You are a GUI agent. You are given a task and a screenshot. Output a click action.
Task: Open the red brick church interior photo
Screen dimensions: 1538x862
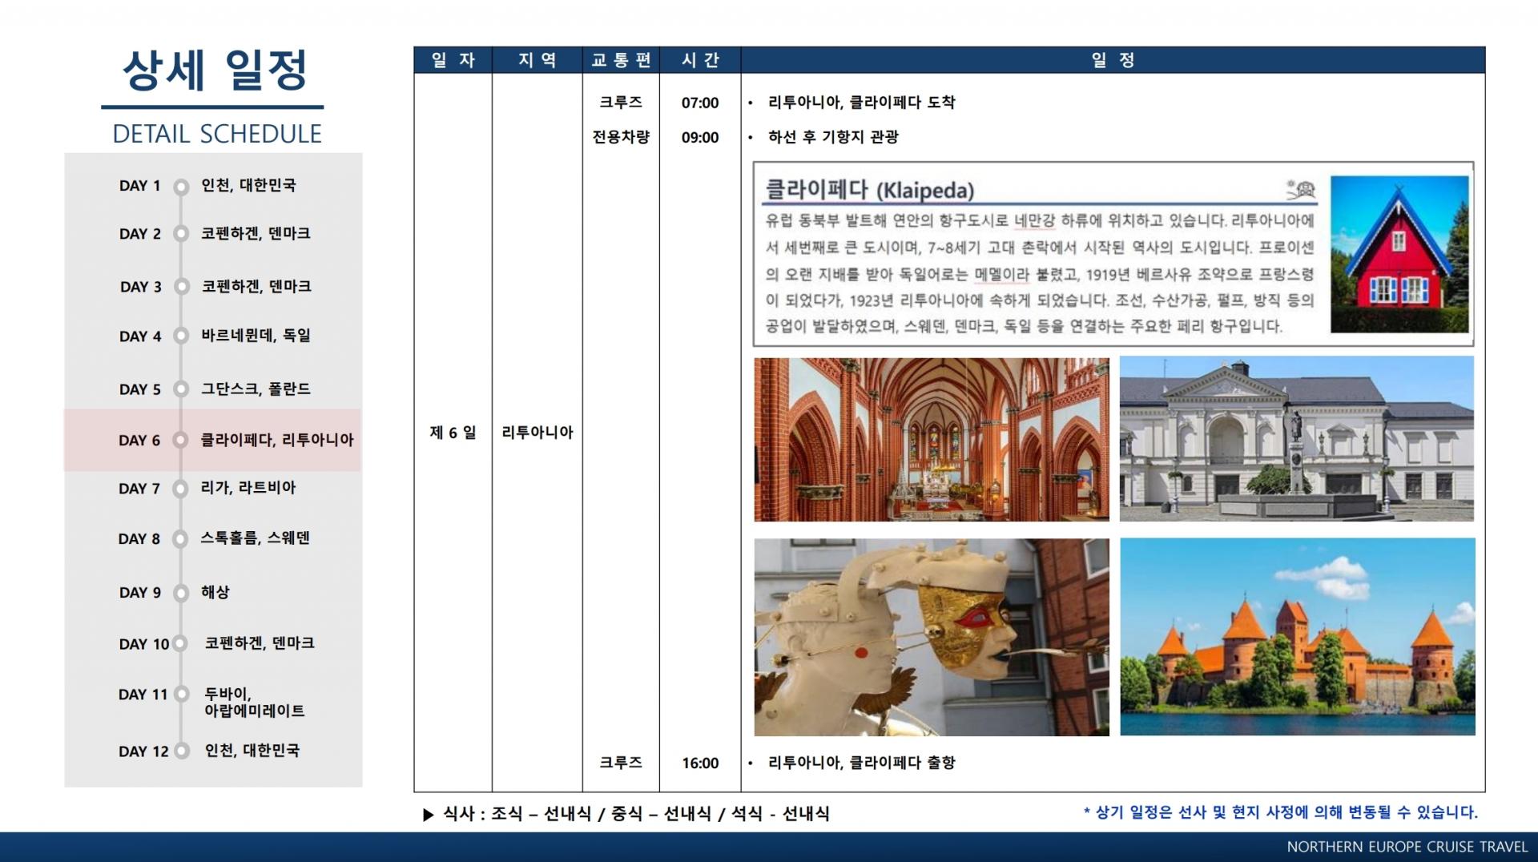(x=932, y=440)
